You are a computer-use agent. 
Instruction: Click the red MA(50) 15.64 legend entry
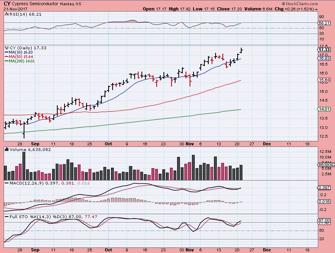pos(19,56)
